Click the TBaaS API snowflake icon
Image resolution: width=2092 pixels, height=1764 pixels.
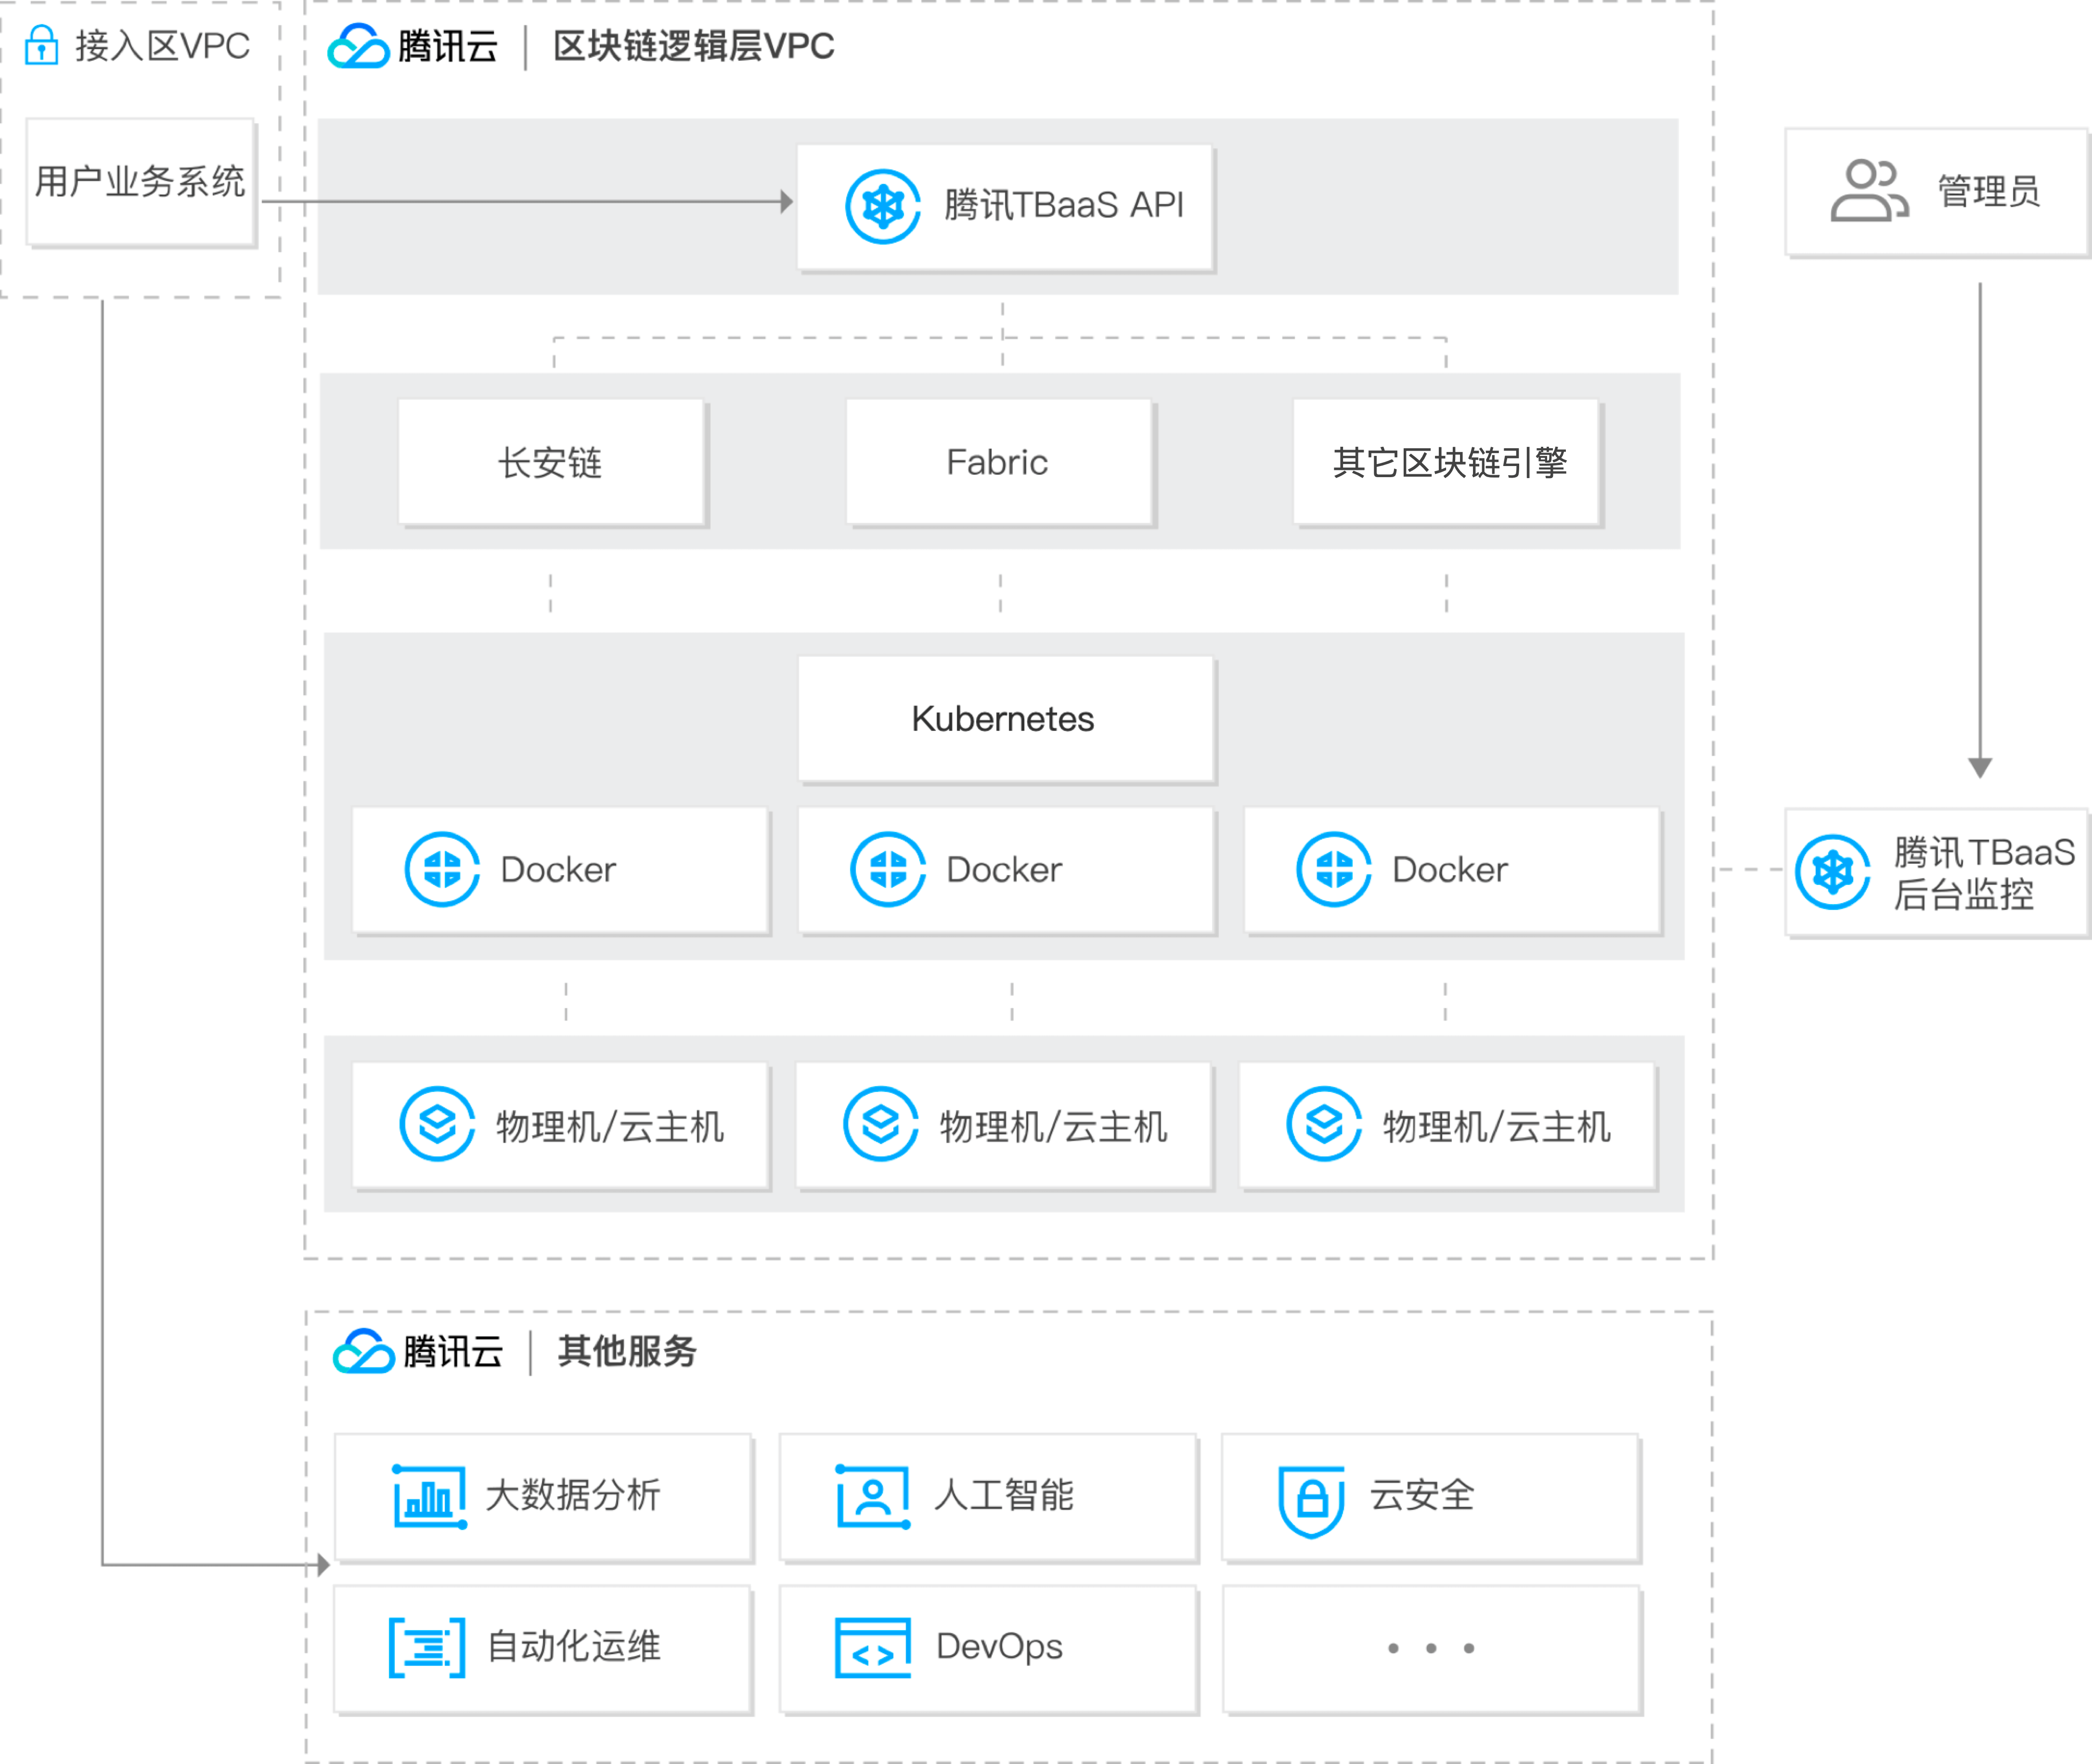[x=883, y=206]
